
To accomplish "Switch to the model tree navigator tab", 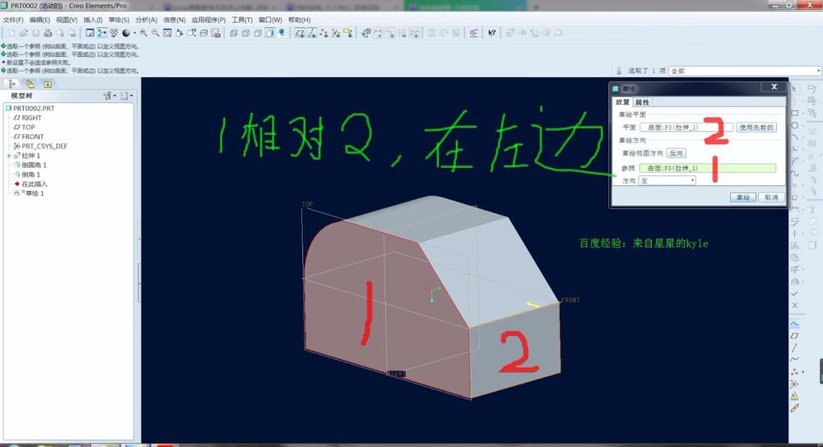I will (x=12, y=84).
